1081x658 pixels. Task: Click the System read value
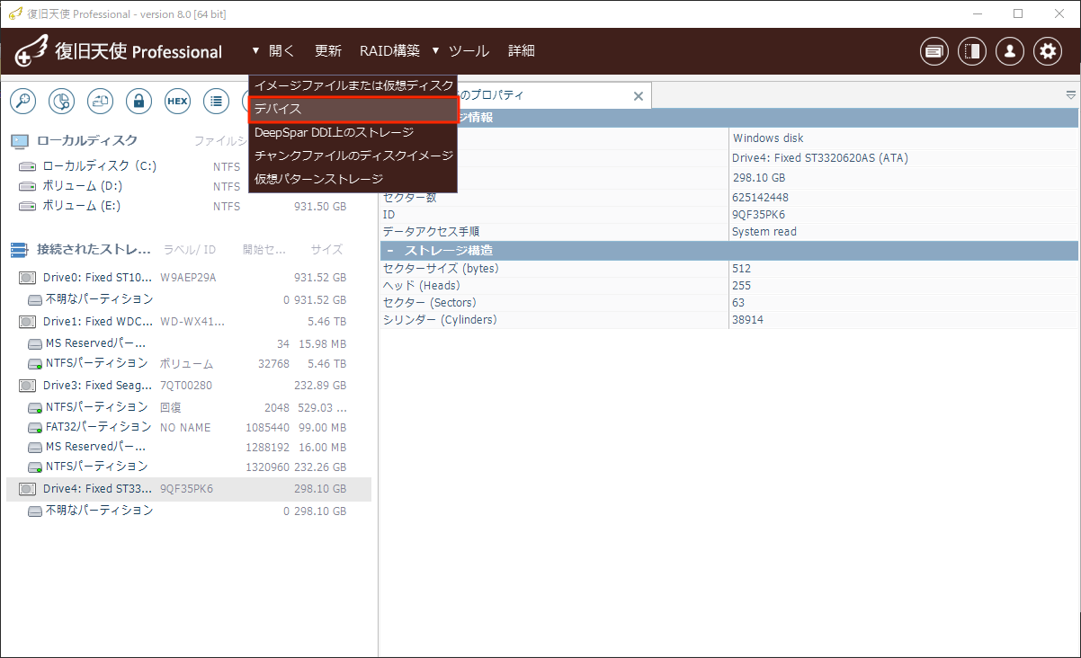pos(764,232)
